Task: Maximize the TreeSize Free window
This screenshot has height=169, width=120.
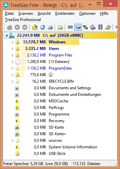Action: [99, 4]
